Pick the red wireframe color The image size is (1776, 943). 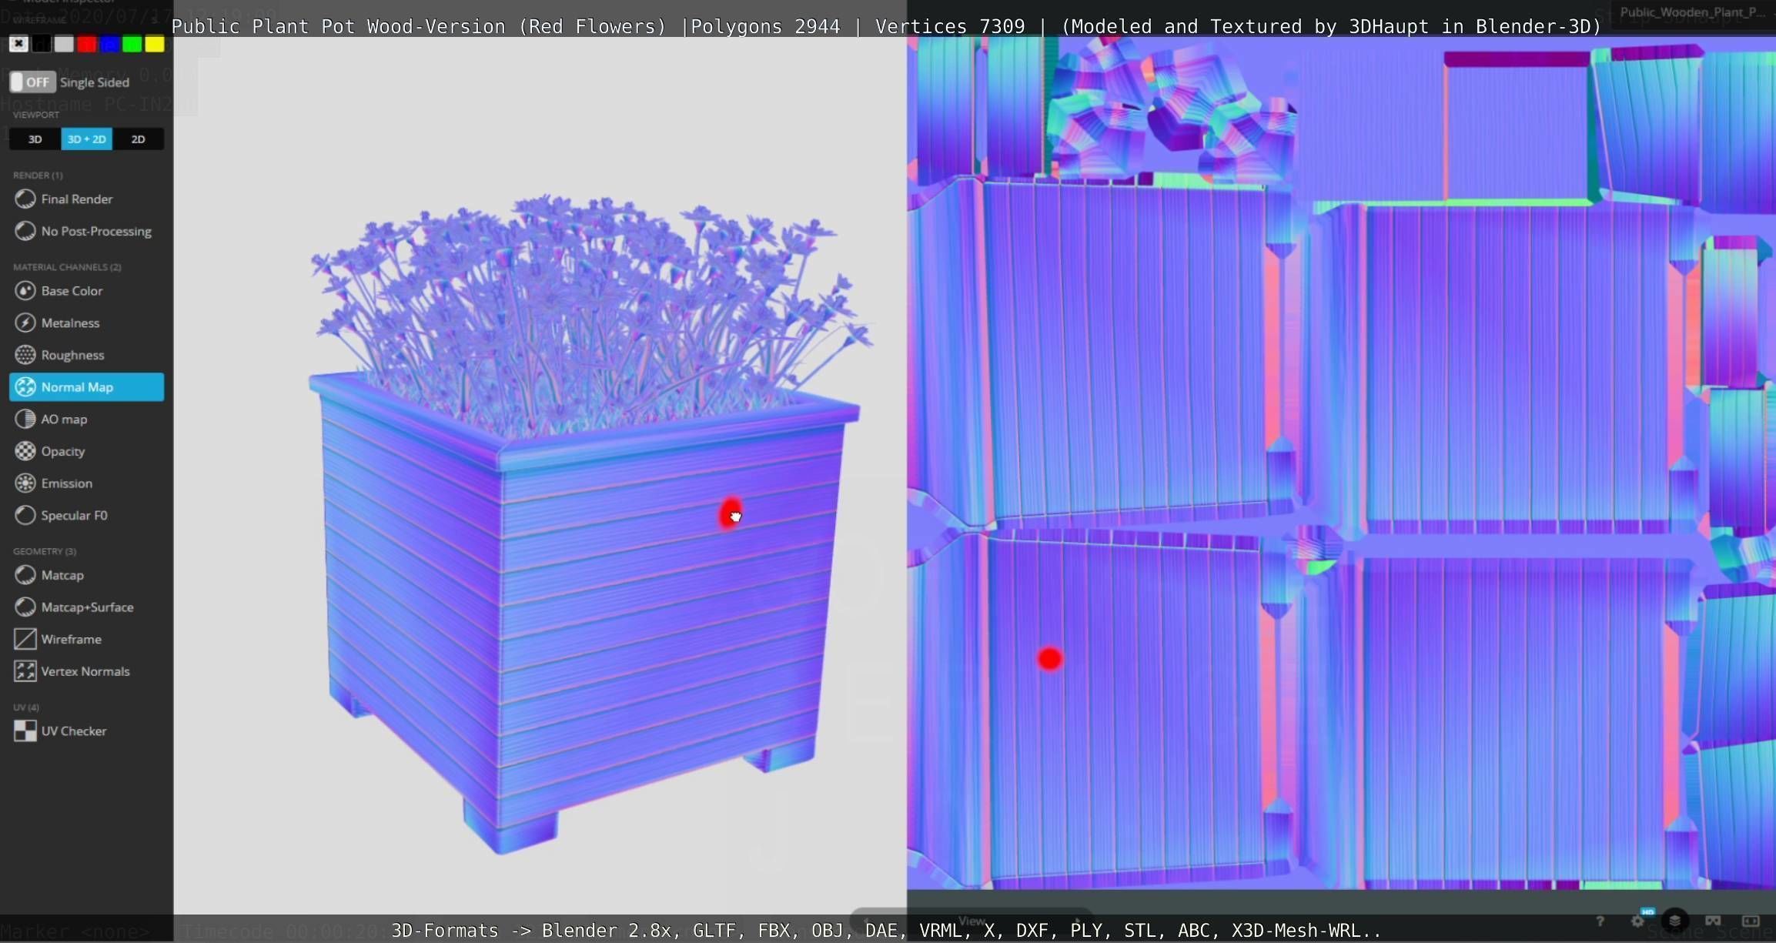pos(87,44)
